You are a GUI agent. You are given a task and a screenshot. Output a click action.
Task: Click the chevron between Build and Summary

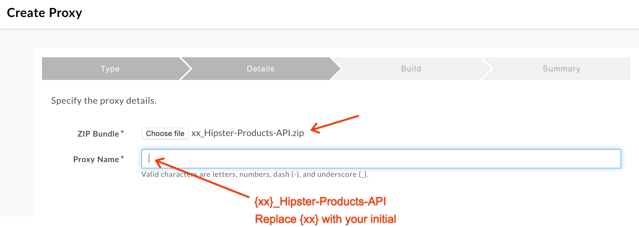[487, 69]
